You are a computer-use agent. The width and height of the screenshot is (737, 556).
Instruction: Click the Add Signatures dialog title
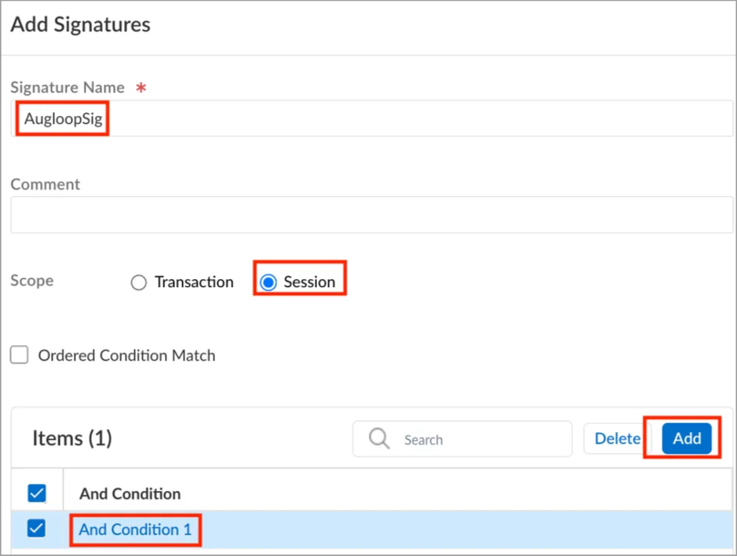pyautogui.click(x=80, y=24)
